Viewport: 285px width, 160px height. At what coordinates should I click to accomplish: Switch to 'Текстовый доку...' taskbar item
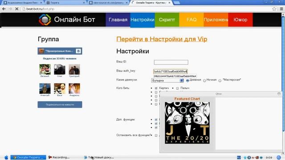(x=99, y=157)
